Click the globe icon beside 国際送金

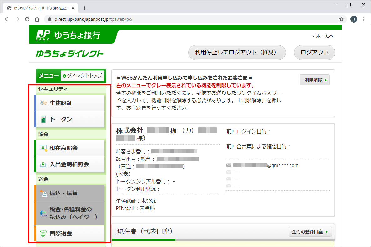coord(43,233)
